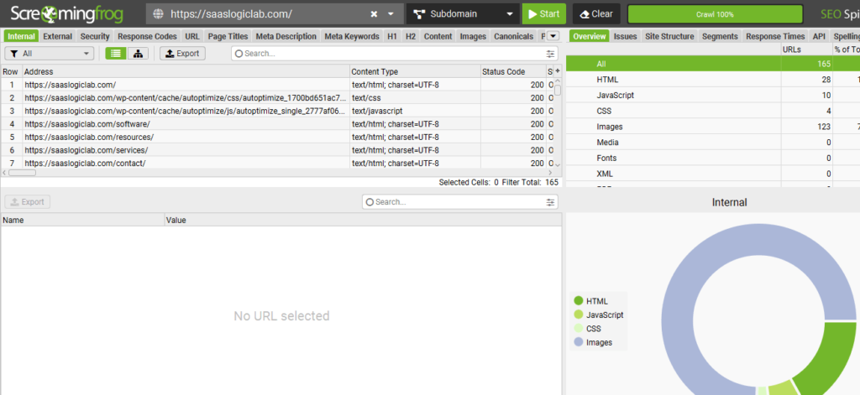Screen dimensions: 860x395
Task: Select the Fonts row in Overview
Action: 713,158
